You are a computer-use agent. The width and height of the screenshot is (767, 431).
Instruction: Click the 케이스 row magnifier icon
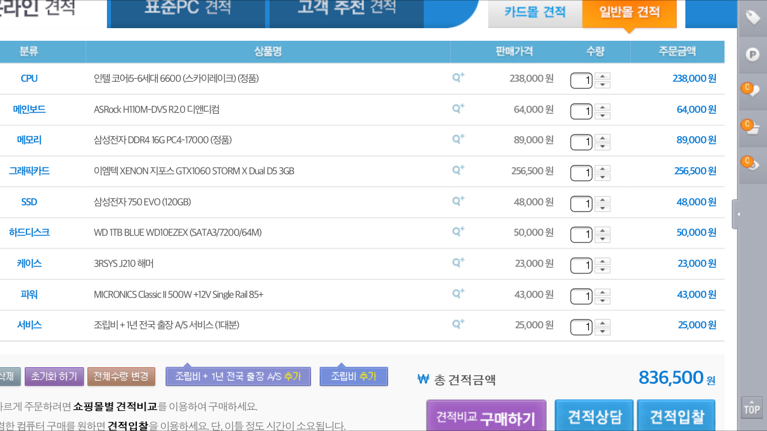[458, 262]
